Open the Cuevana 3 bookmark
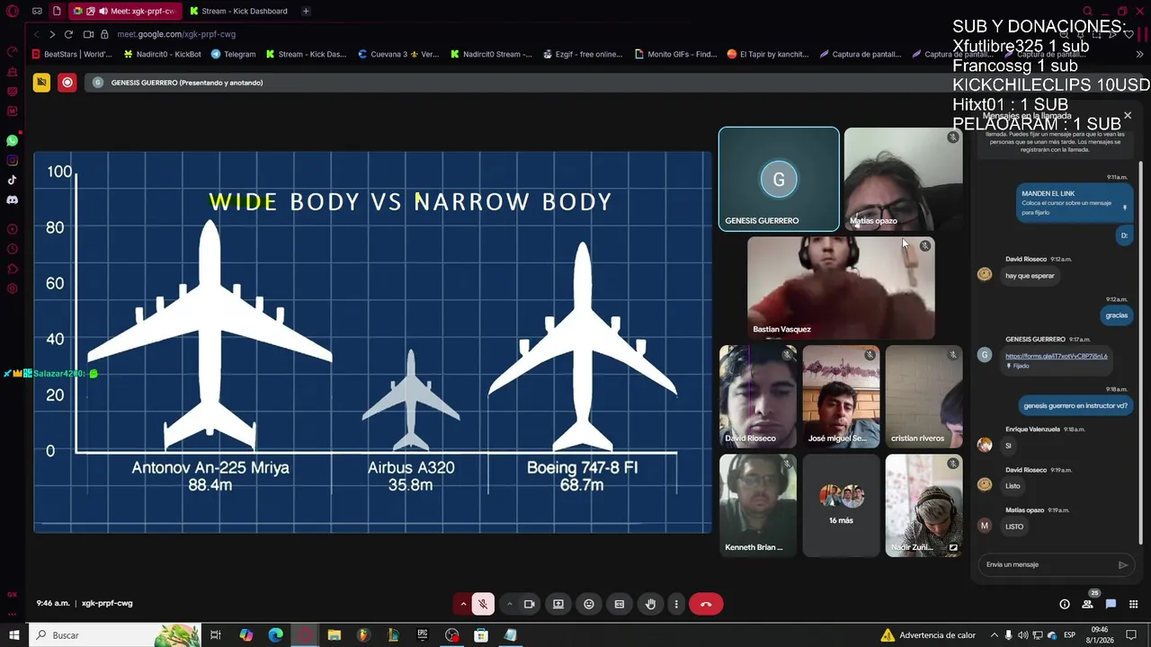Viewport: 1151px width, 647px height. click(x=398, y=54)
